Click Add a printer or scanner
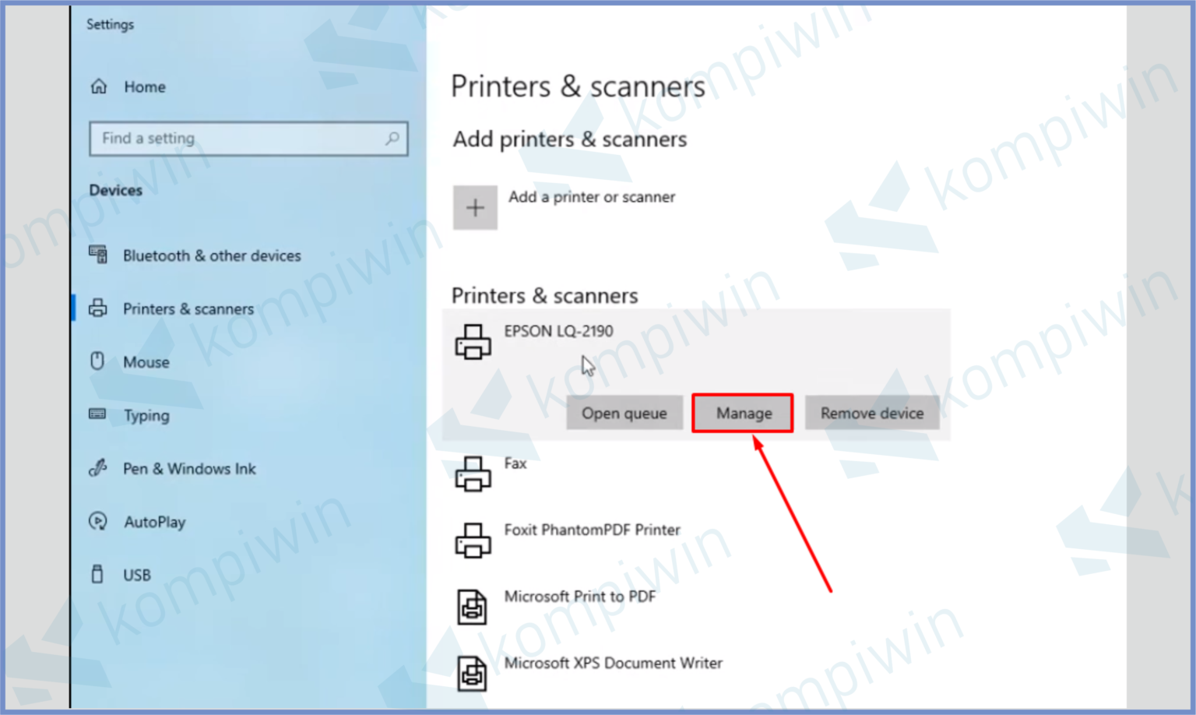This screenshot has width=1196, height=715. (x=593, y=197)
